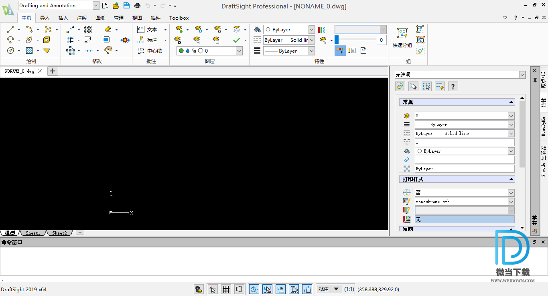Image resolution: width=548 pixels, height=296 pixels.
Task: Click the (1:1) scale text in status bar
Action: [x=349, y=289]
